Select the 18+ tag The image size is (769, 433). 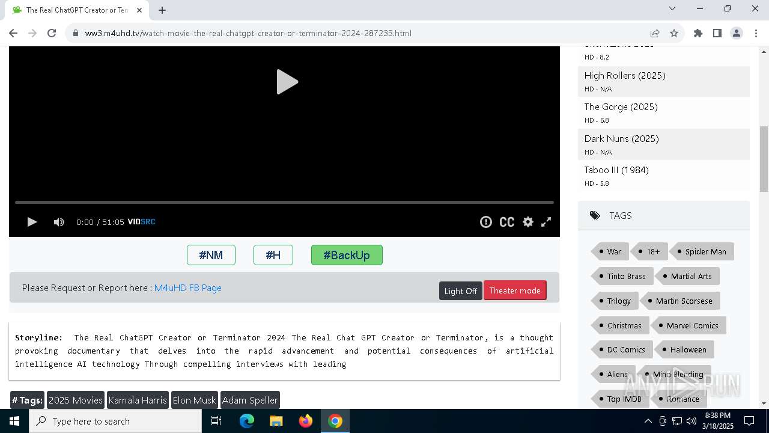pyautogui.click(x=649, y=252)
